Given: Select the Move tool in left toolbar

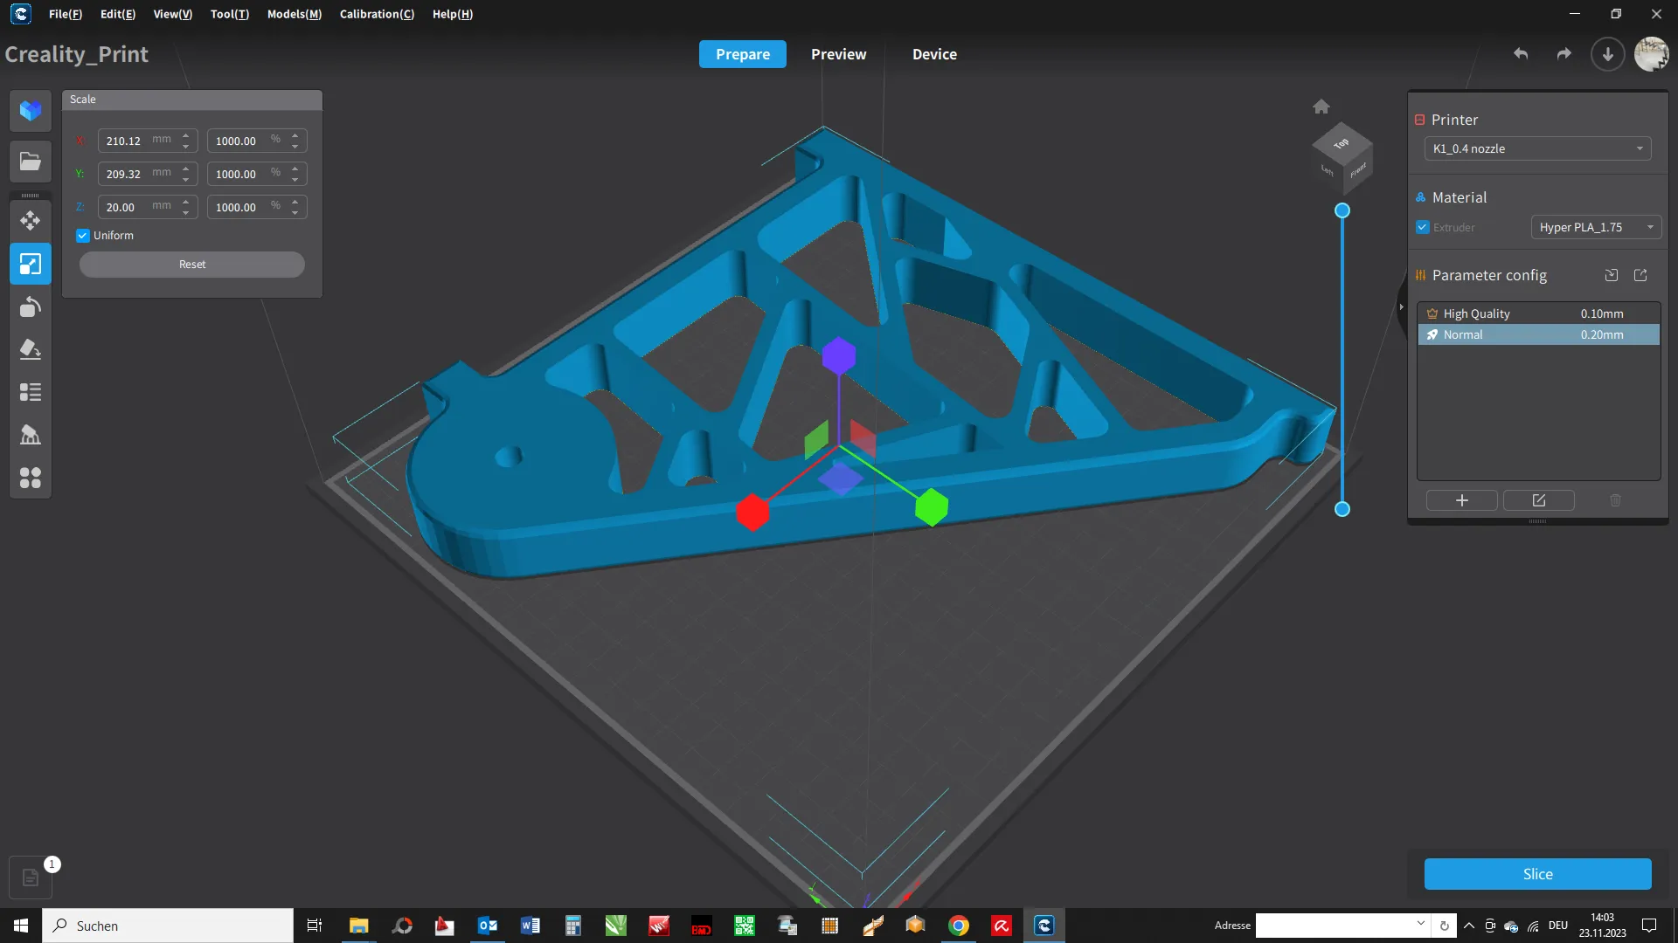Looking at the screenshot, I should [x=31, y=220].
